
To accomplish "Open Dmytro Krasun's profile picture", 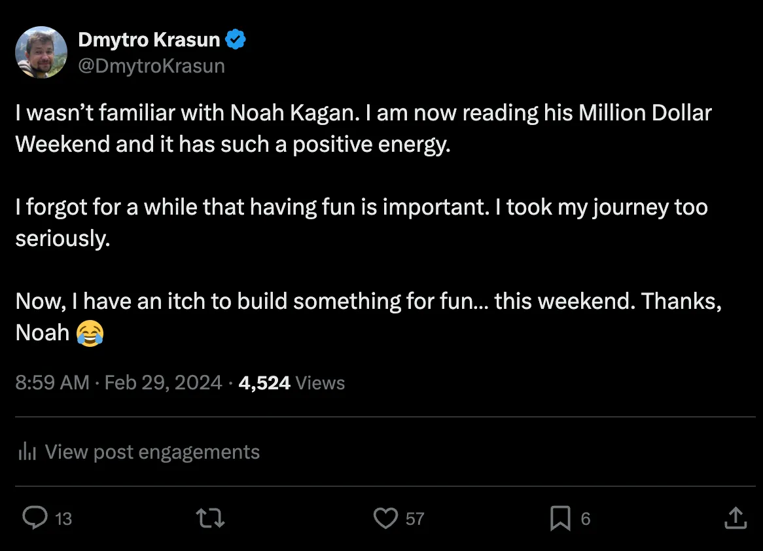I will (x=41, y=52).
